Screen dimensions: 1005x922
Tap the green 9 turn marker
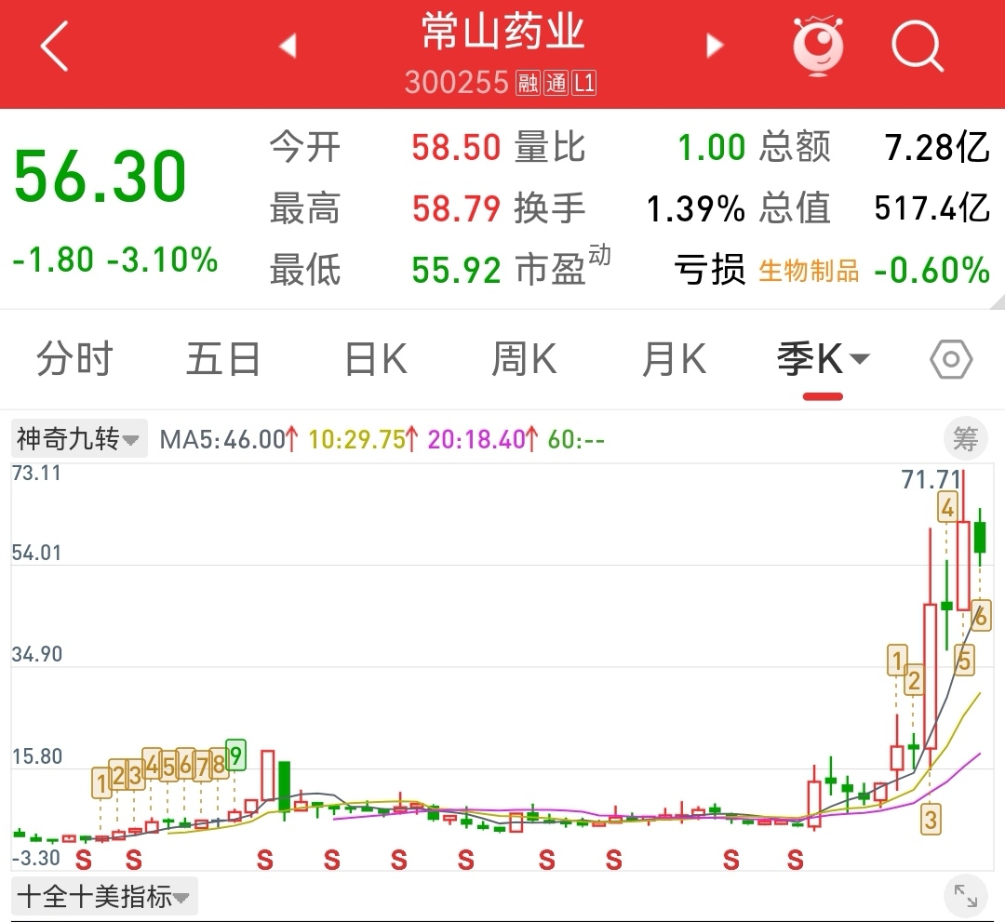pyautogui.click(x=235, y=755)
